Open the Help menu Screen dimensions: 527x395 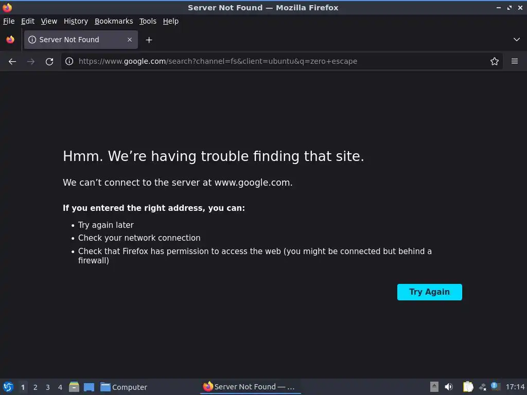click(171, 21)
